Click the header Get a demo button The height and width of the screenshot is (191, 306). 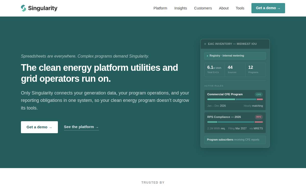[x=268, y=8]
